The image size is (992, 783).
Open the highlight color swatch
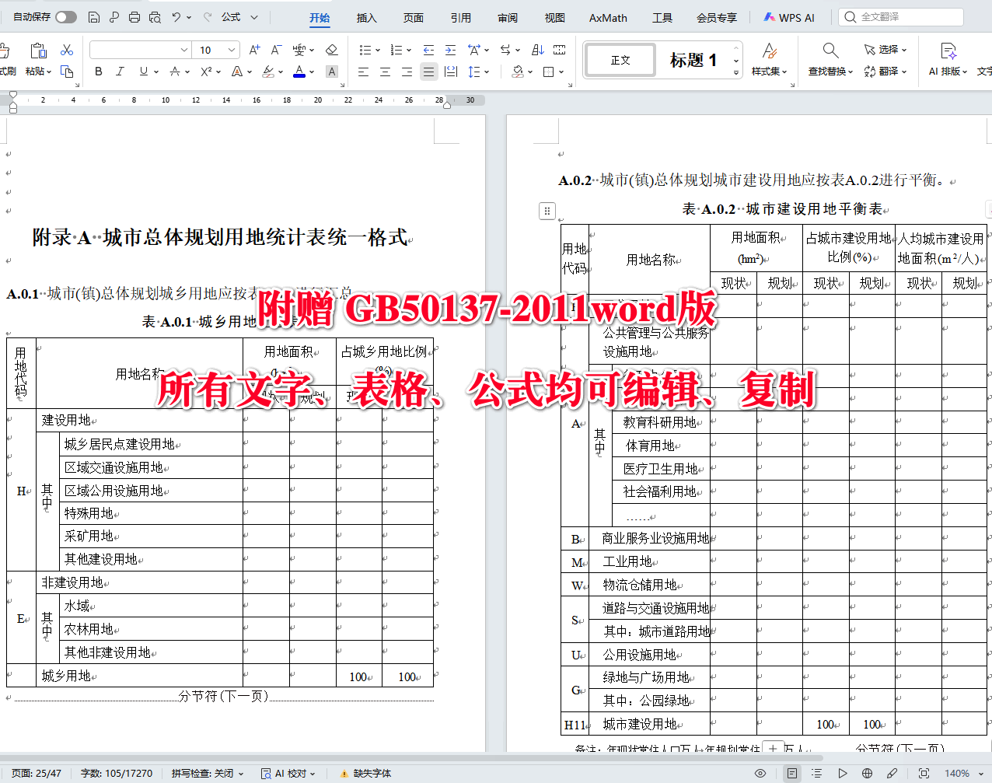(x=267, y=72)
